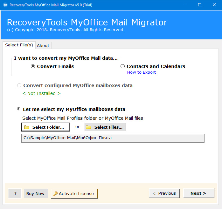Click the Buy Now button
Screen dimensions: 222x209
(36, 193)
